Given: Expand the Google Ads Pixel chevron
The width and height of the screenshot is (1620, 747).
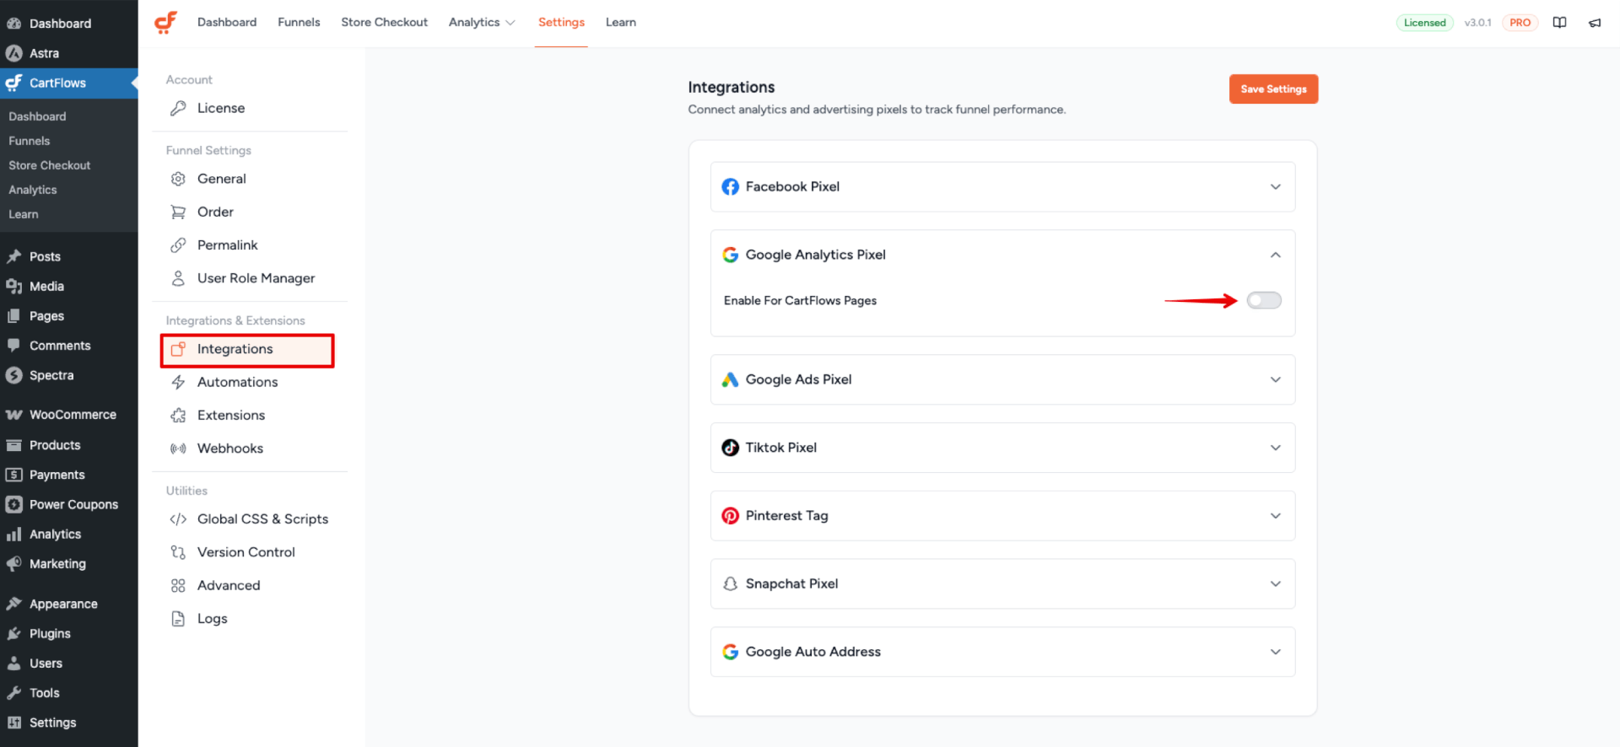Looking at the screenshot, I should point(1275,379).
